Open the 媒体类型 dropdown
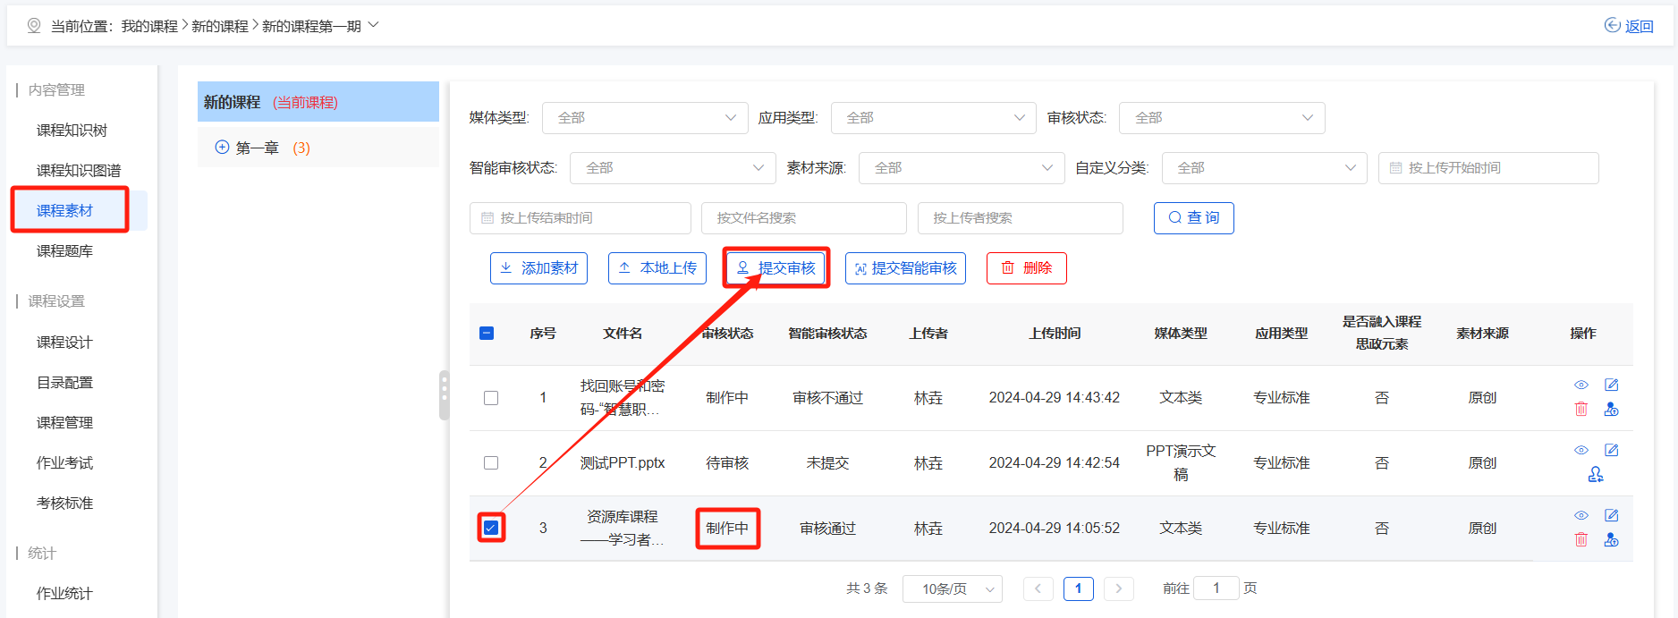 645,118
